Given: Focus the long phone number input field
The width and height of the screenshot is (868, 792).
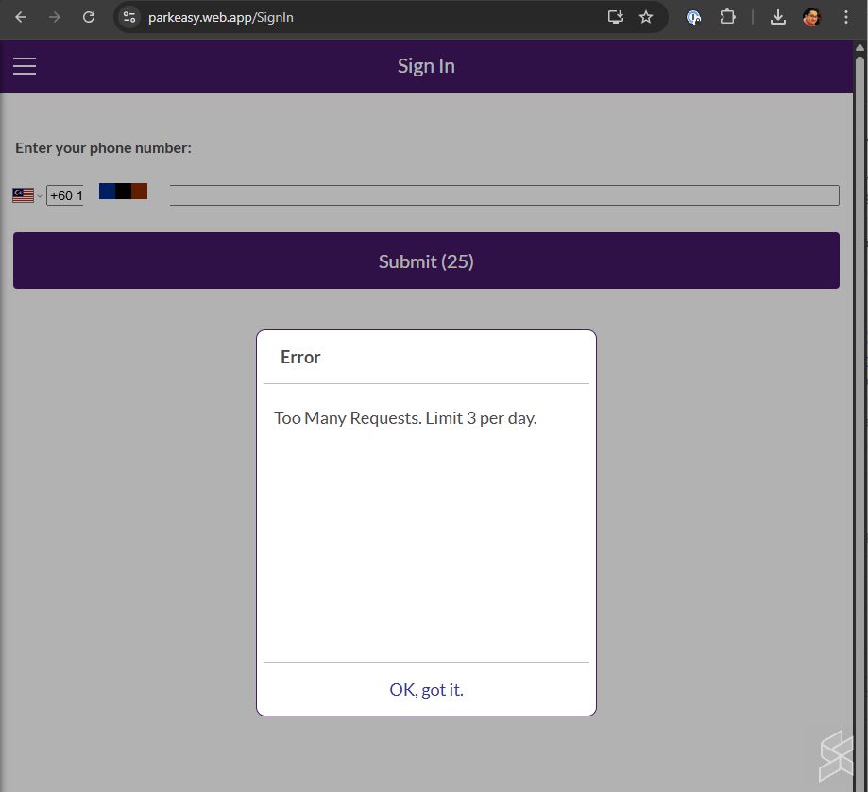Looking at the screenshot, I should point(503,195).
